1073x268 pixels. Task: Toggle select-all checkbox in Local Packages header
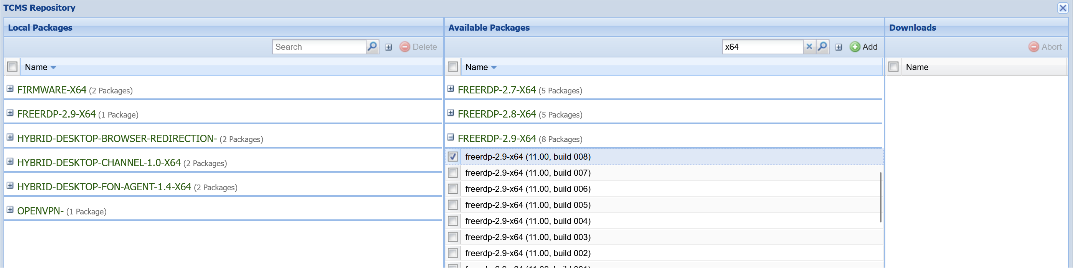13,67
